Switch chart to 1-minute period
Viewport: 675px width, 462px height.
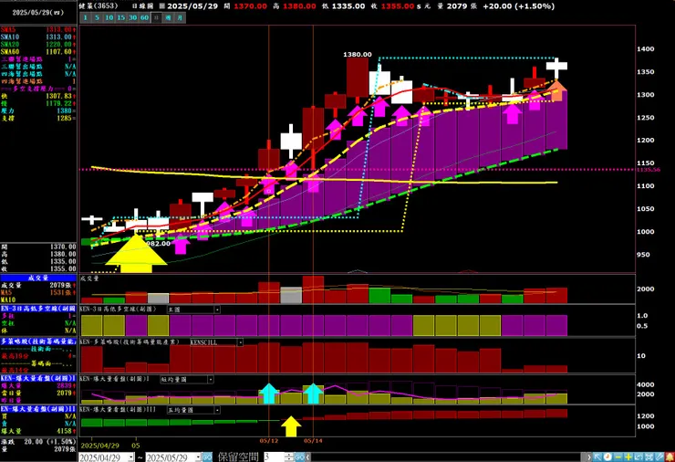[85, 17]
